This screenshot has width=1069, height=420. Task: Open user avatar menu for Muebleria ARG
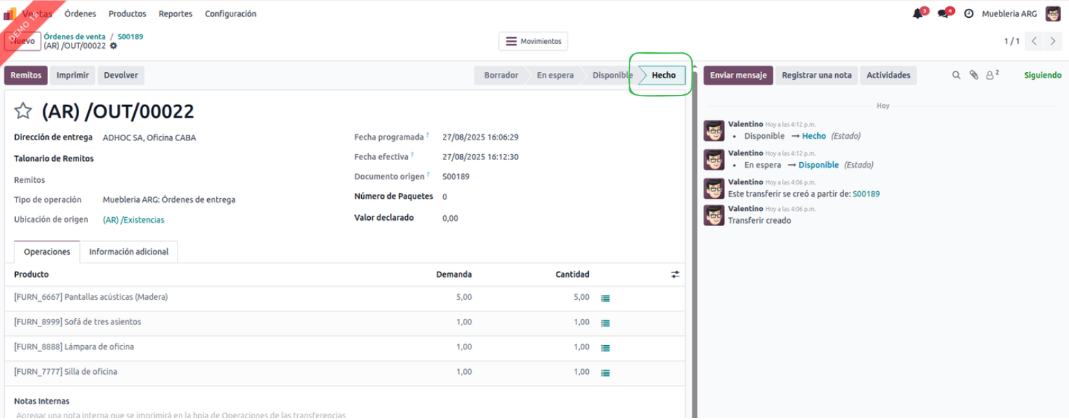(x=1052, y=14)
